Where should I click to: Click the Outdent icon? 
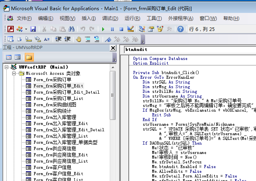pyautogui.click(x=67, y=39)
